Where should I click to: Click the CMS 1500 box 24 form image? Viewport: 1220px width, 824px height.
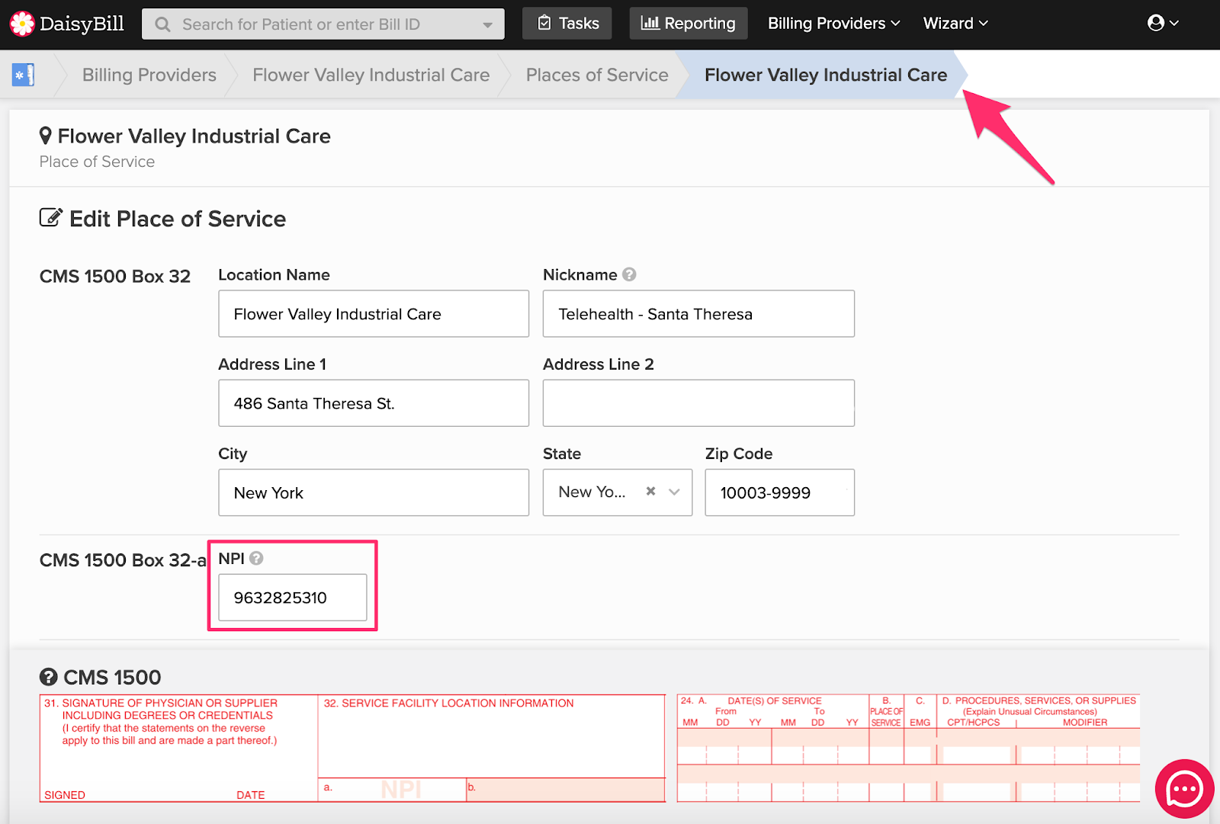coord(908,748)
